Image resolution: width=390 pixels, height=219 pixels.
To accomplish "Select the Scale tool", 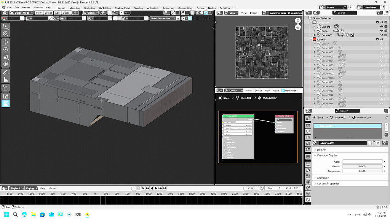I will click(6, 57).
